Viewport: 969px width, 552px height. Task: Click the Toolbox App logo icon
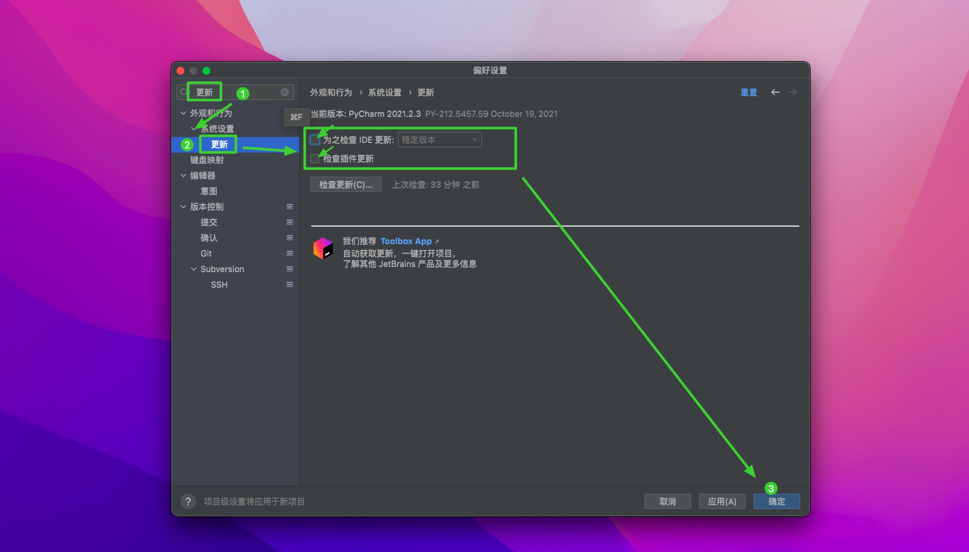(x=323, y=248)
